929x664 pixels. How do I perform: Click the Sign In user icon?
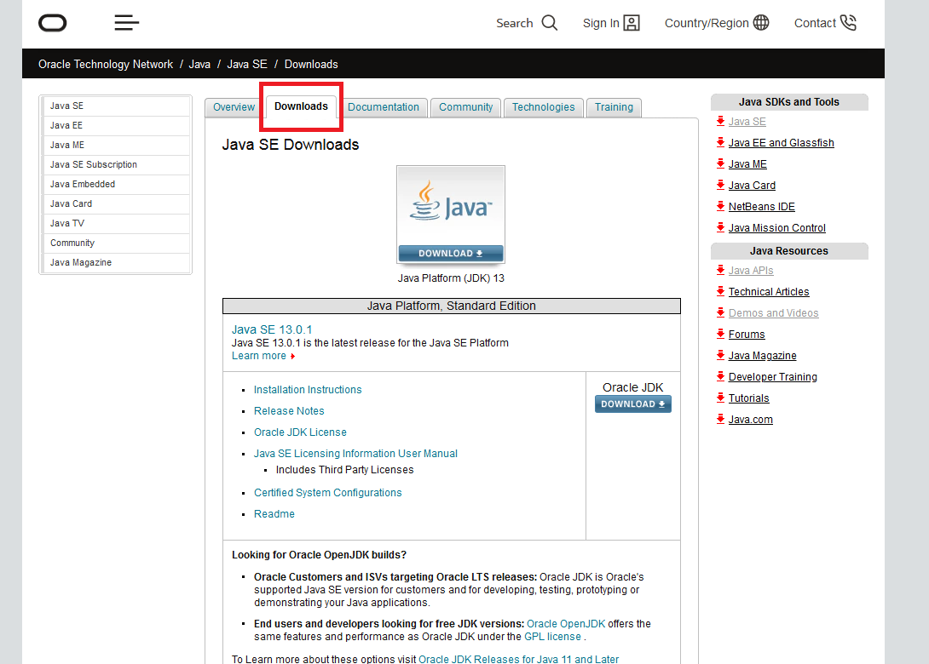tap(632, 23)
